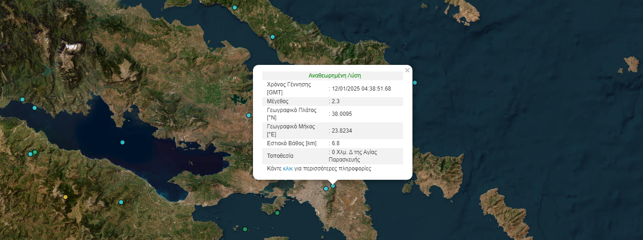Click the yellow earthquake marker
This screenshot has height=240, width=643.
click(x=65, y=197)
